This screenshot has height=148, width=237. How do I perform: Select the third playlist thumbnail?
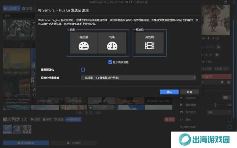(27, 129)
